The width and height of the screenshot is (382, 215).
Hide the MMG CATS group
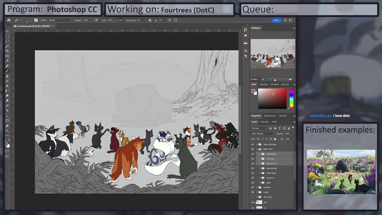pyautogui.click(x=253, y=149)
